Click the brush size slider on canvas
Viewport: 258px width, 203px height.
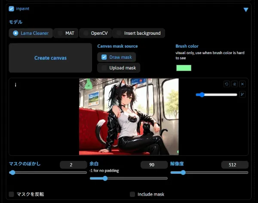click(216, 94)
